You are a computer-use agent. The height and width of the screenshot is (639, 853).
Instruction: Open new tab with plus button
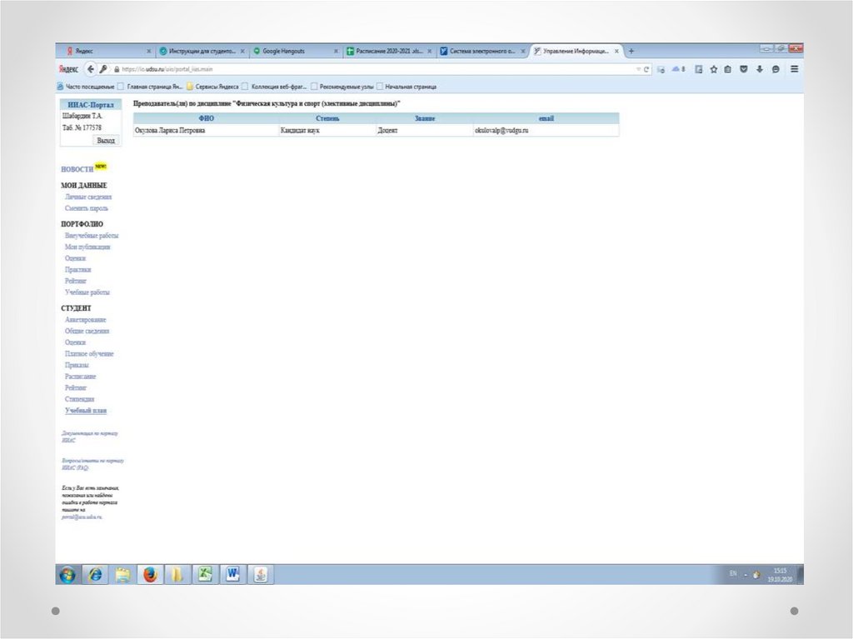pos(631,51)
